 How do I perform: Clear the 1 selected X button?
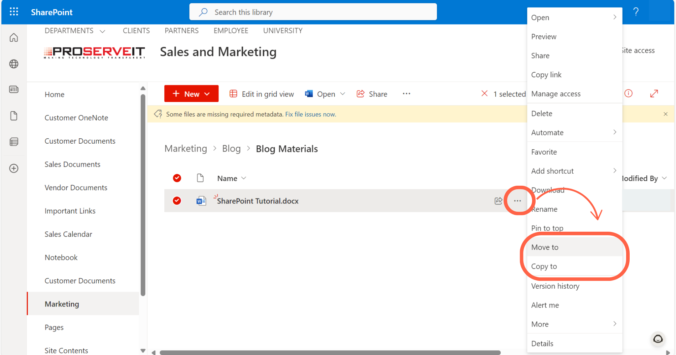pos(484,94)
